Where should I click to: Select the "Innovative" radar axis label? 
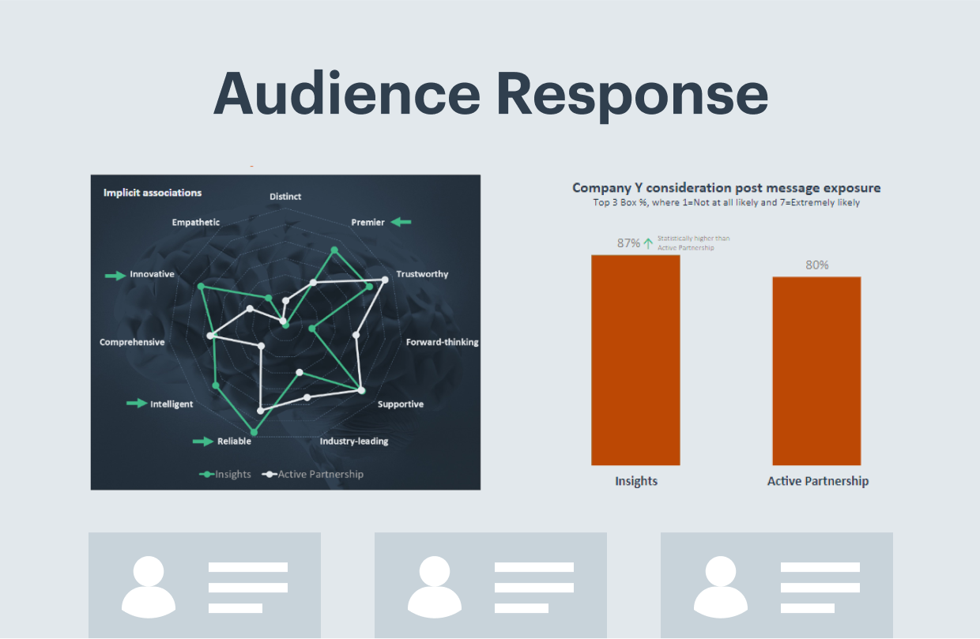point(153,275)
